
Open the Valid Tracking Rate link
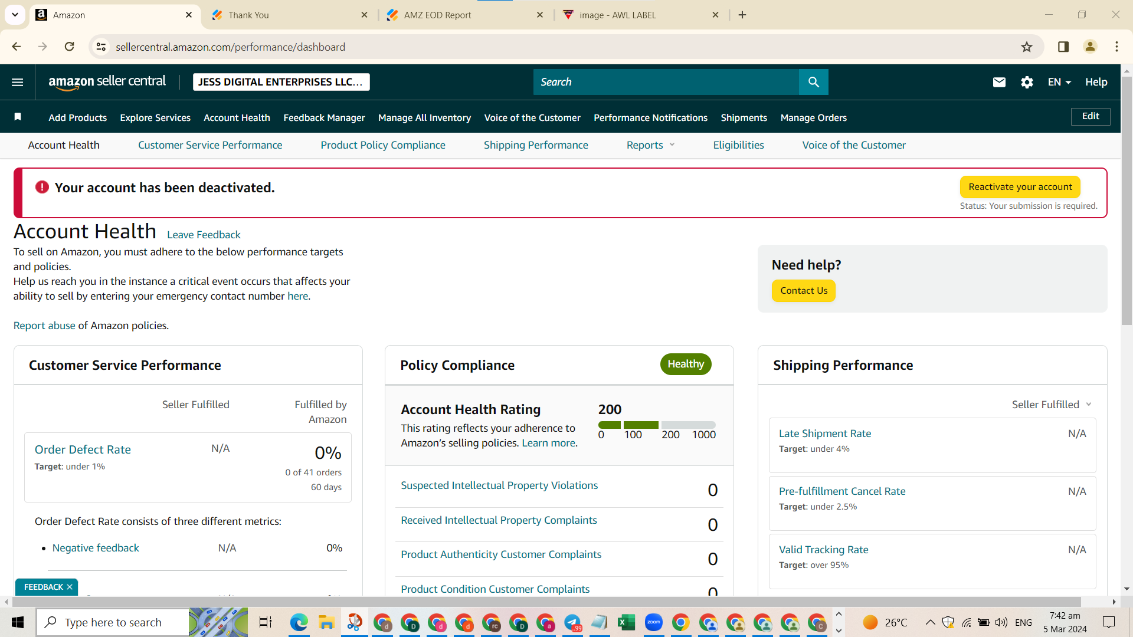(823, 550)
